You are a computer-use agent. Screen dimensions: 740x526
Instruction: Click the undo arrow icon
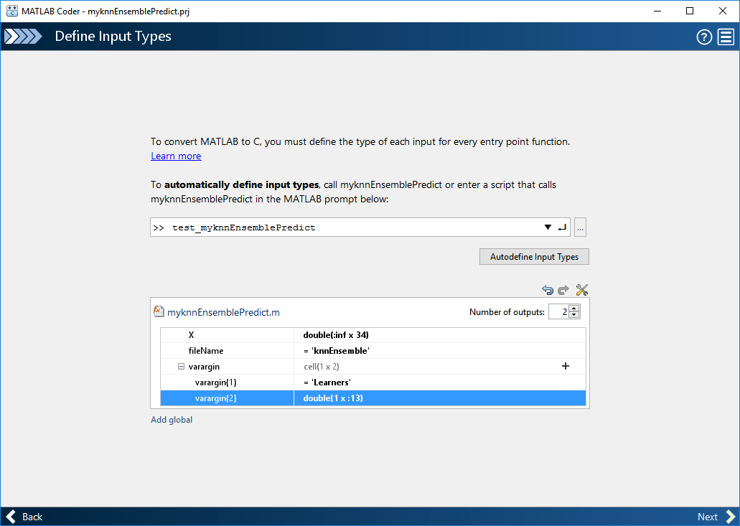tap(548, 290)
